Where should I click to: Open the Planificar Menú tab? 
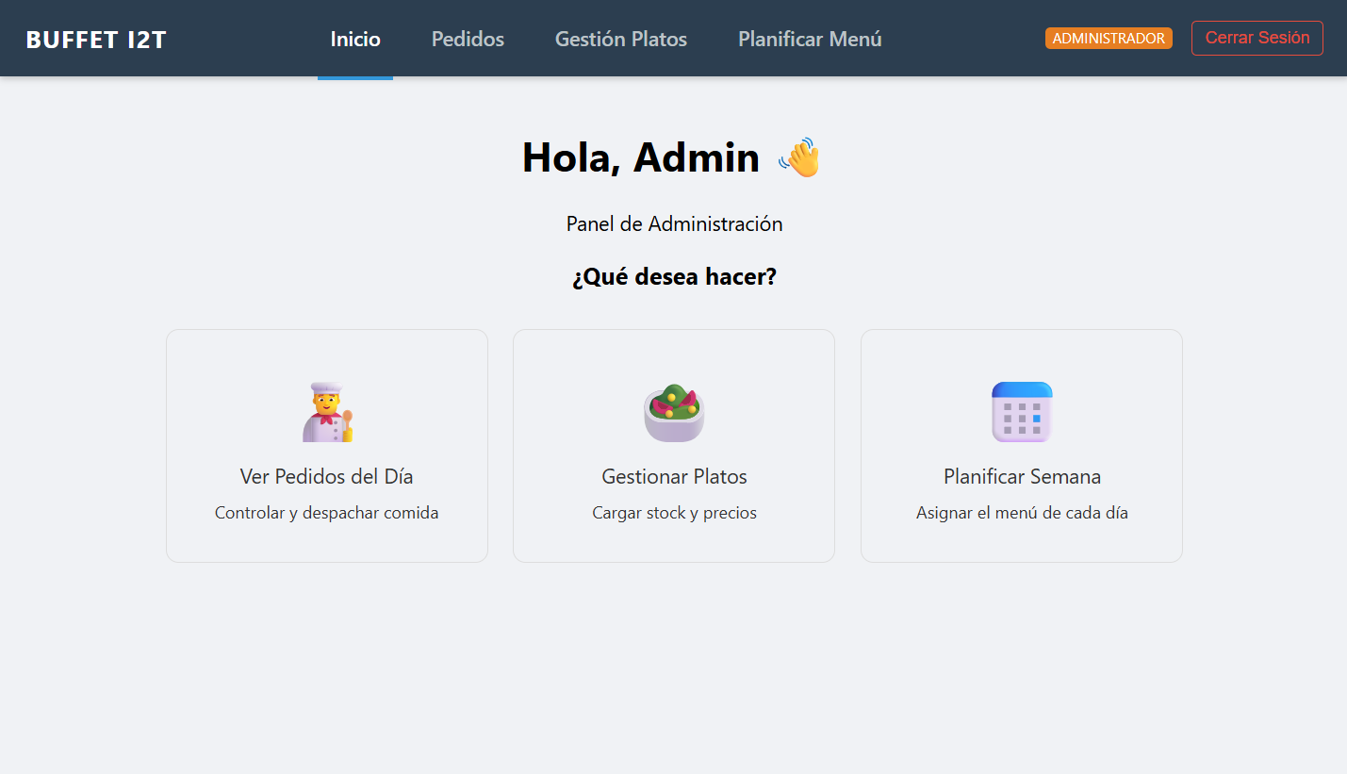[x=810, y=40]
